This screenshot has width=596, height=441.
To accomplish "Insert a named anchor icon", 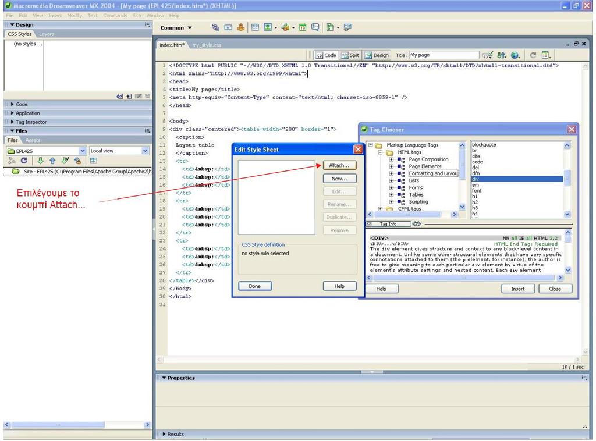I will click(240, 27).
